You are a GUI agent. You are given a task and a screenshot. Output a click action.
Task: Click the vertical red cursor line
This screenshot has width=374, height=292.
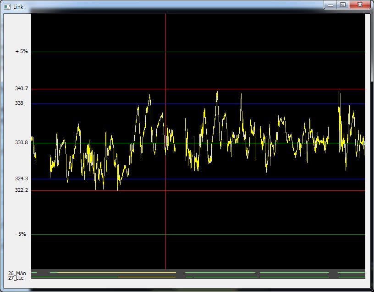coord(165,141)
